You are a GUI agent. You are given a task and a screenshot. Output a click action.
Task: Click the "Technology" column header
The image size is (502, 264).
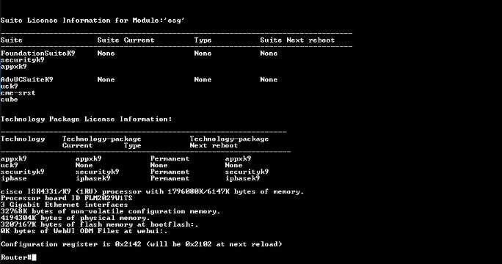(x=23, y=139)
